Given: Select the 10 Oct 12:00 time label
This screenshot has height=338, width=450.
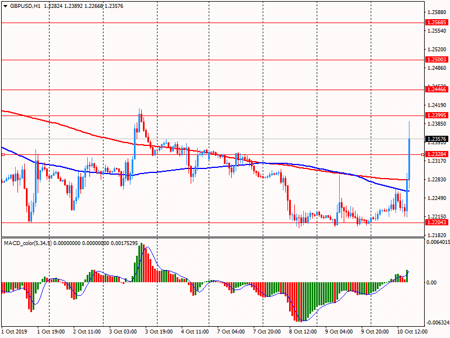Looking at the screenshot, I should (409, 332).
